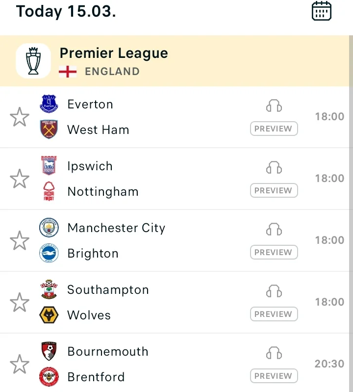
Task: Click the Manchester City club crest
Action: (x=49, y=228)
